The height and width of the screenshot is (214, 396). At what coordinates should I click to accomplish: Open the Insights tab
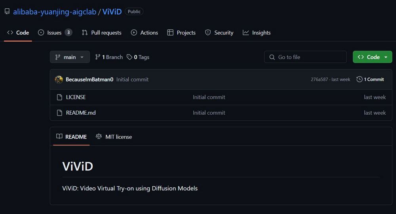(x=257, y=32)
